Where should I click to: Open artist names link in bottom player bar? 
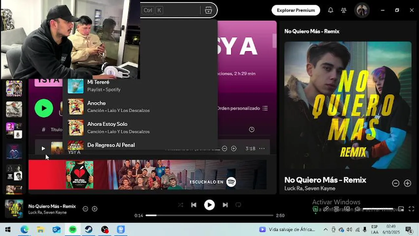coord(47,212)
